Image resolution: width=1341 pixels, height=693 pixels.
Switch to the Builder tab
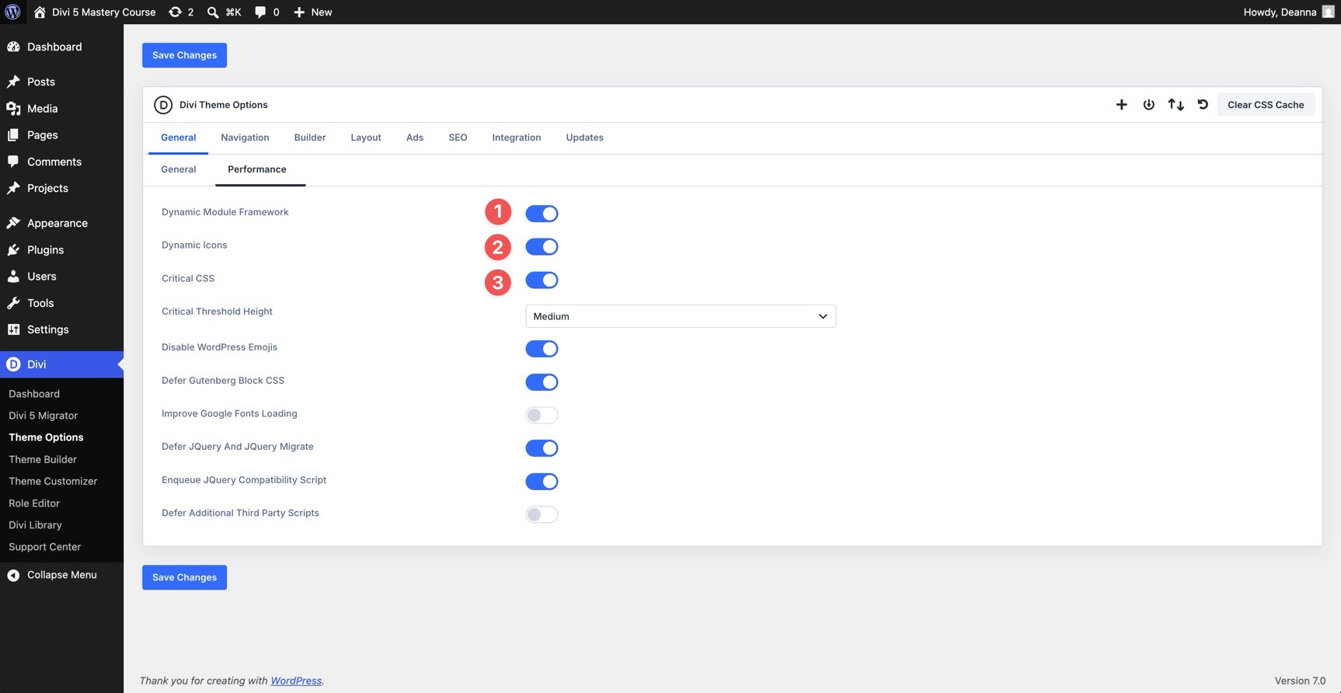click(x=310, y=138)
